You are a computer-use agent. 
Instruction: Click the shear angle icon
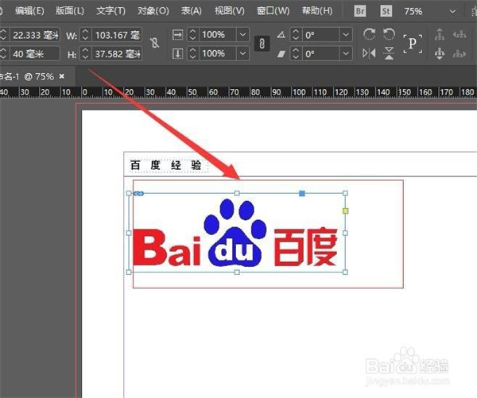tap(281, 54)
